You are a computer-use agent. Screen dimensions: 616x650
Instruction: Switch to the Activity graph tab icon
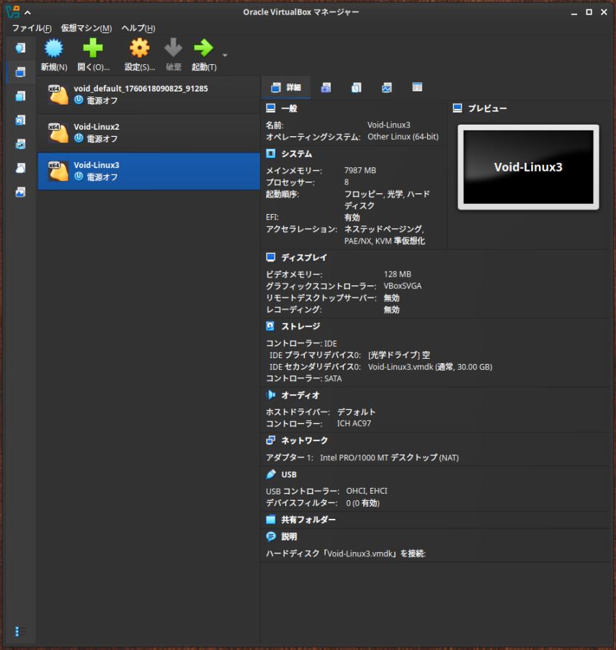tap(386, 87)
